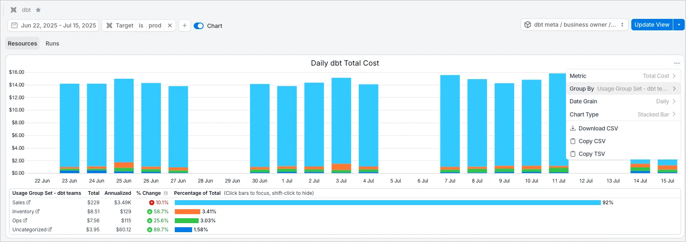Open the date range picker Jun 22 - Jul 15
Screen dimensions: 686x242
click(x=53, y=25)
